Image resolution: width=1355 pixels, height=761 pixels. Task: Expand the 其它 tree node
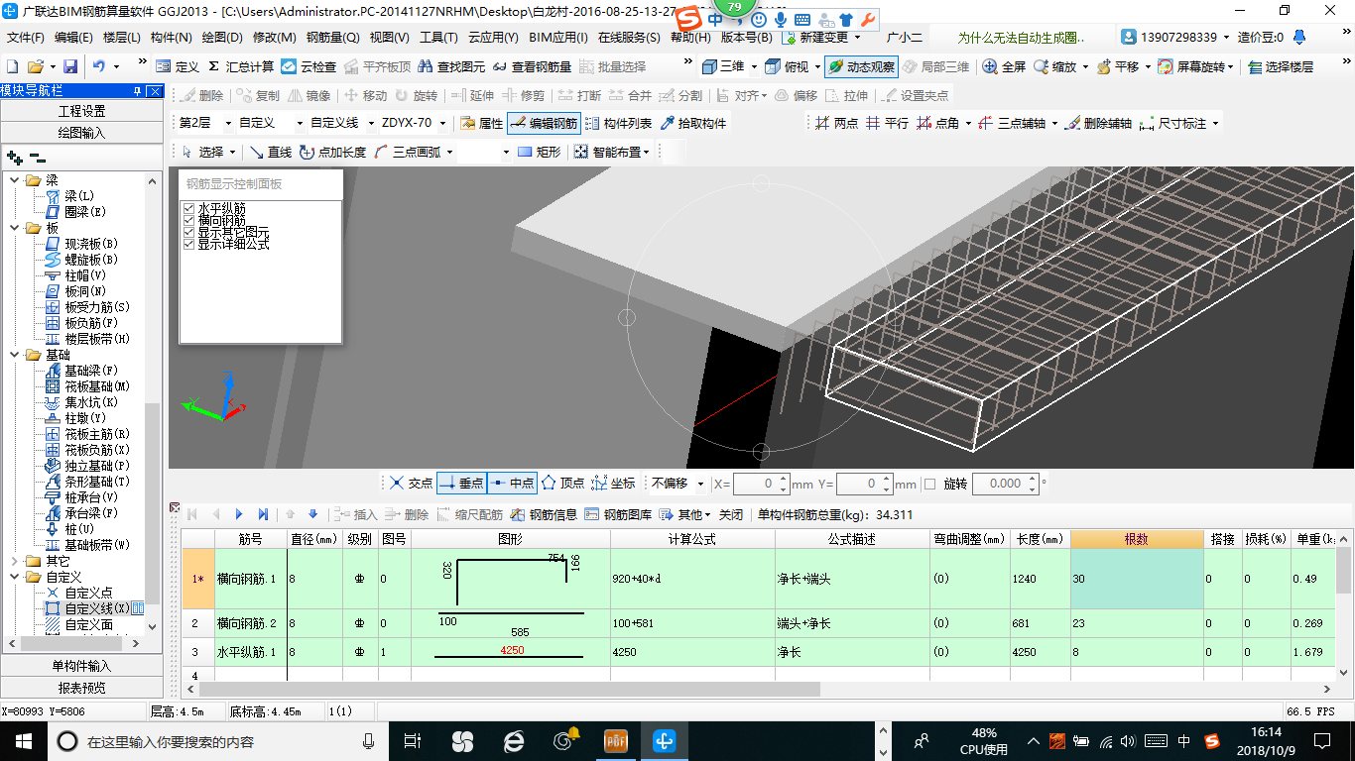[x=14, y=561]
